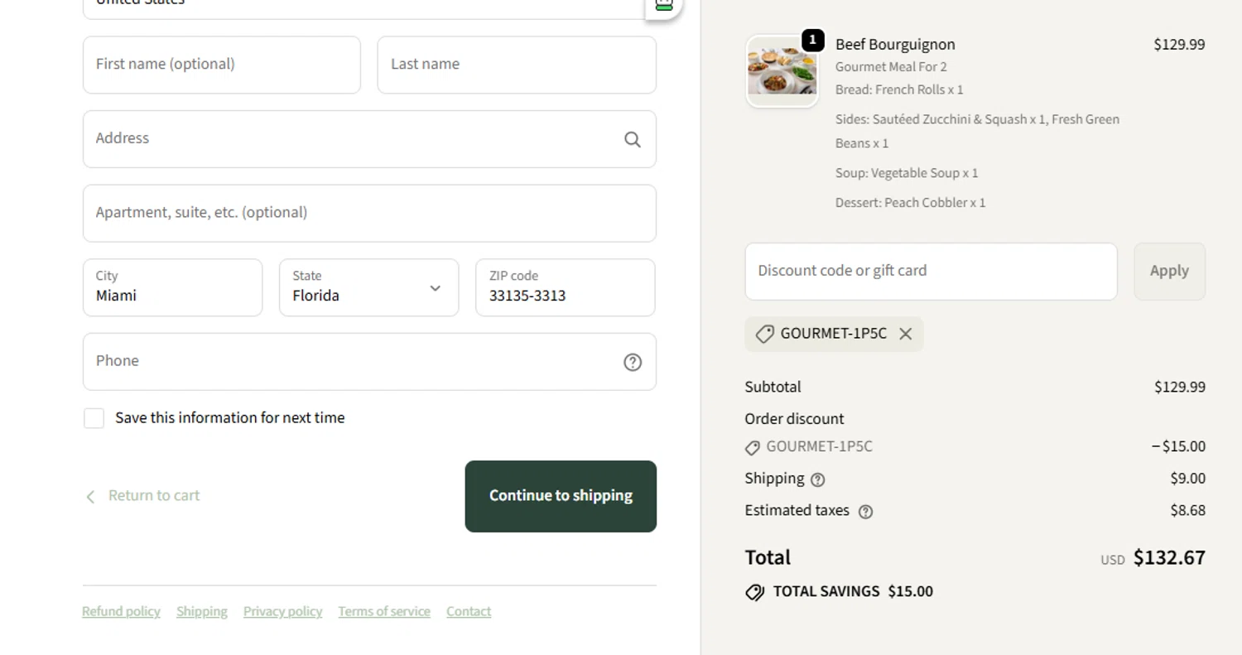The height and width of the screenshot is (655, 1242).
Task: Click the Soup: Vegetable Soup x 1 line
Action: pyautogui.click(x=907, y=173)
